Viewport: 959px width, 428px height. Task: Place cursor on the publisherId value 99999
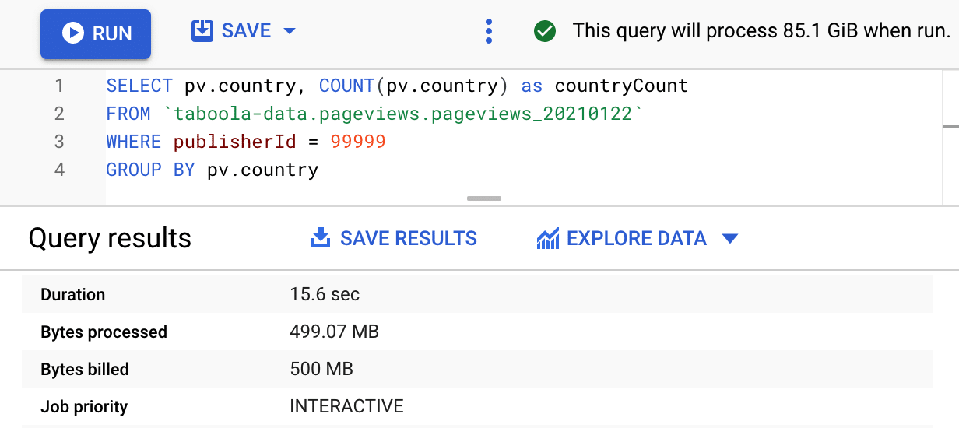point(358,142)
